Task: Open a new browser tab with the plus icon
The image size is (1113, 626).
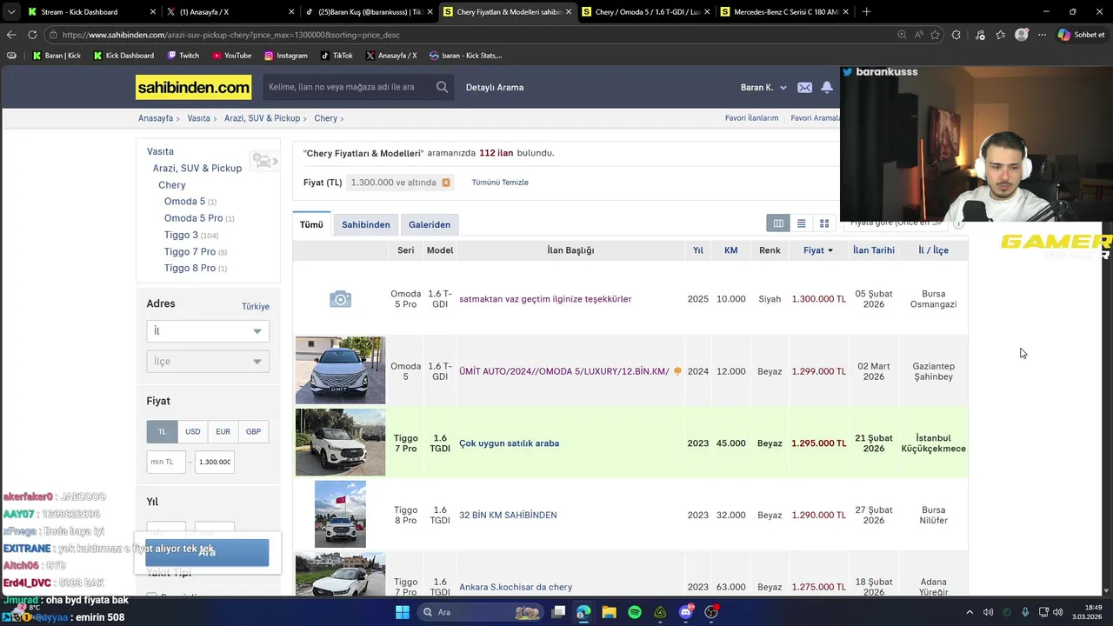Action: click(866, 12)
